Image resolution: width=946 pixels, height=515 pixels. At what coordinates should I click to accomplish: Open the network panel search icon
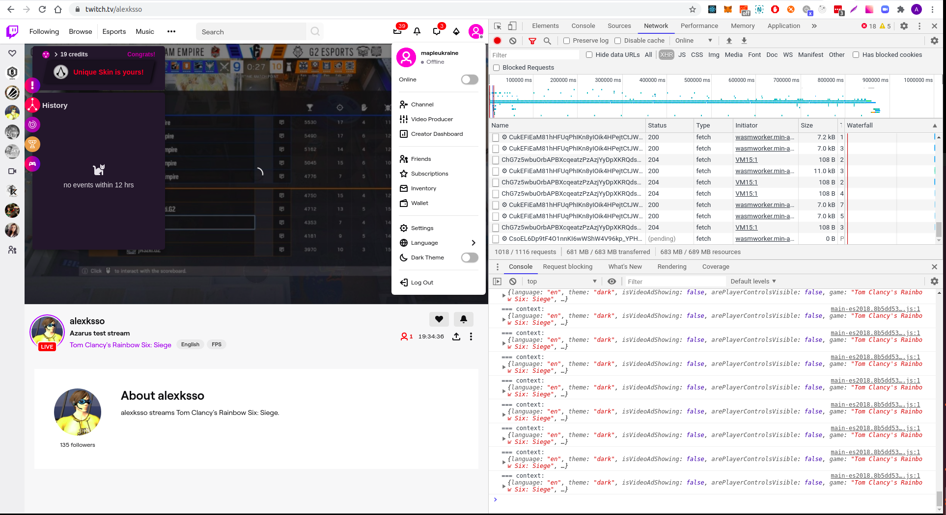click(548, 41)
